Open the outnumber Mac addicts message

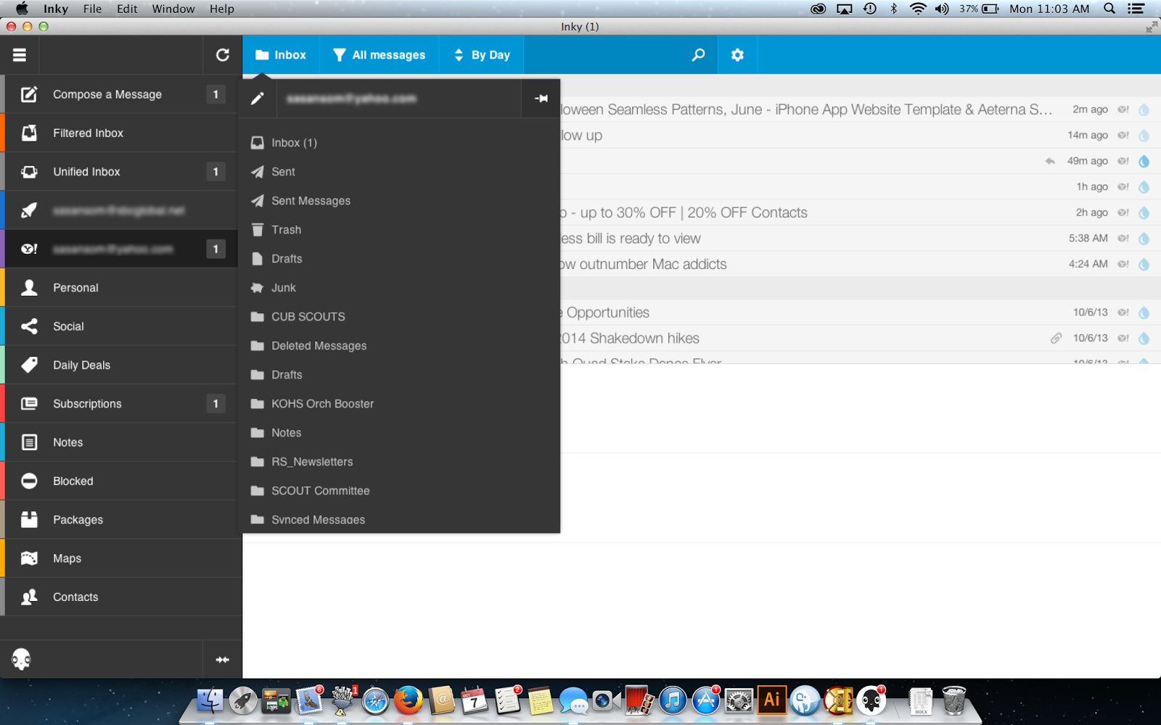point(860,264)
